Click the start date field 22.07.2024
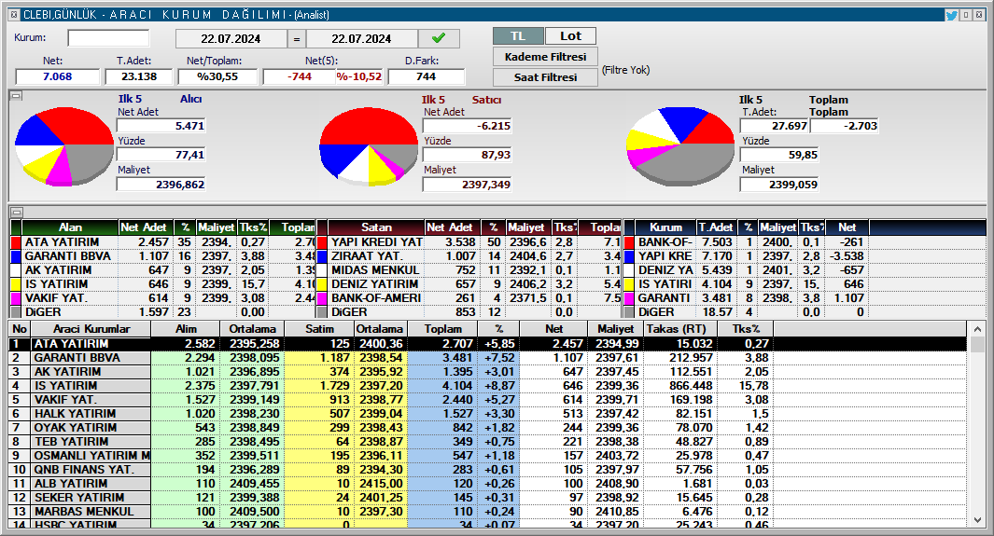This screenshot has width=994, height=536. pyautogui.click(x=231, y=38)
